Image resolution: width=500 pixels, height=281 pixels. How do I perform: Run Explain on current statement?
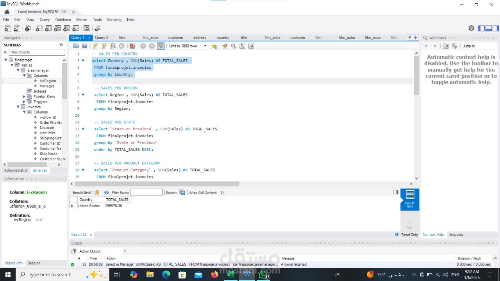[113, 46]
